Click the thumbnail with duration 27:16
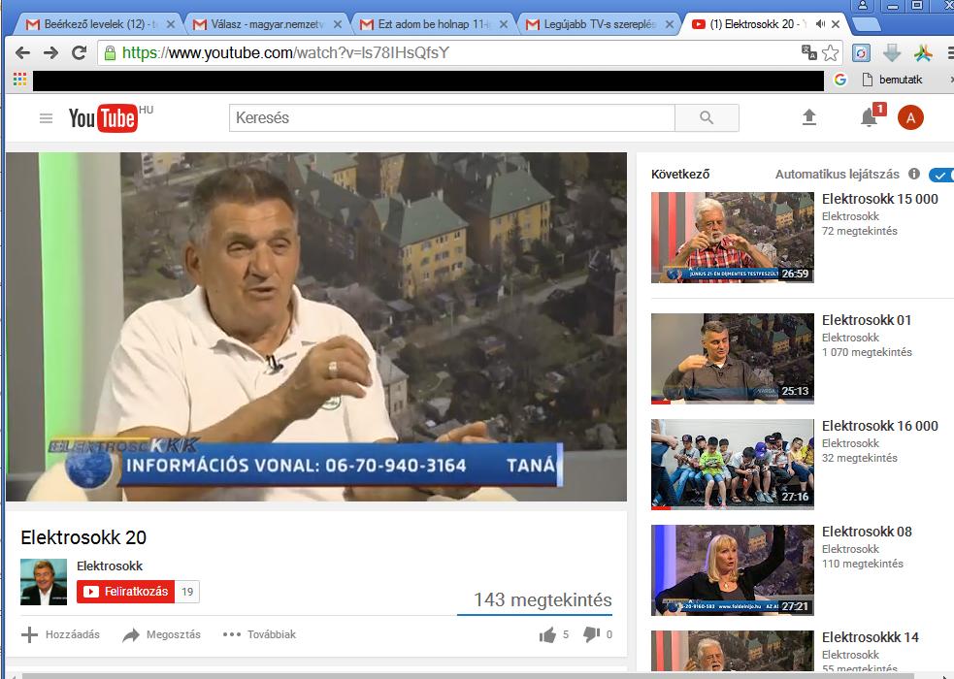 pyautogui.click(x=733, y=465)
